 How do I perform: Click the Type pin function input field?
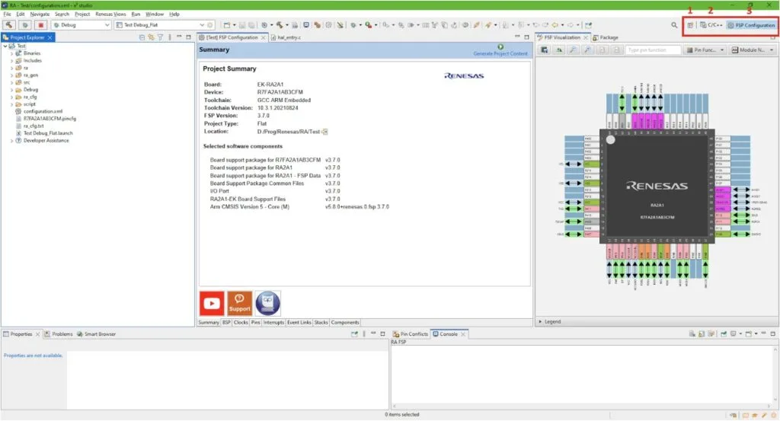click(x=652, y=50)
